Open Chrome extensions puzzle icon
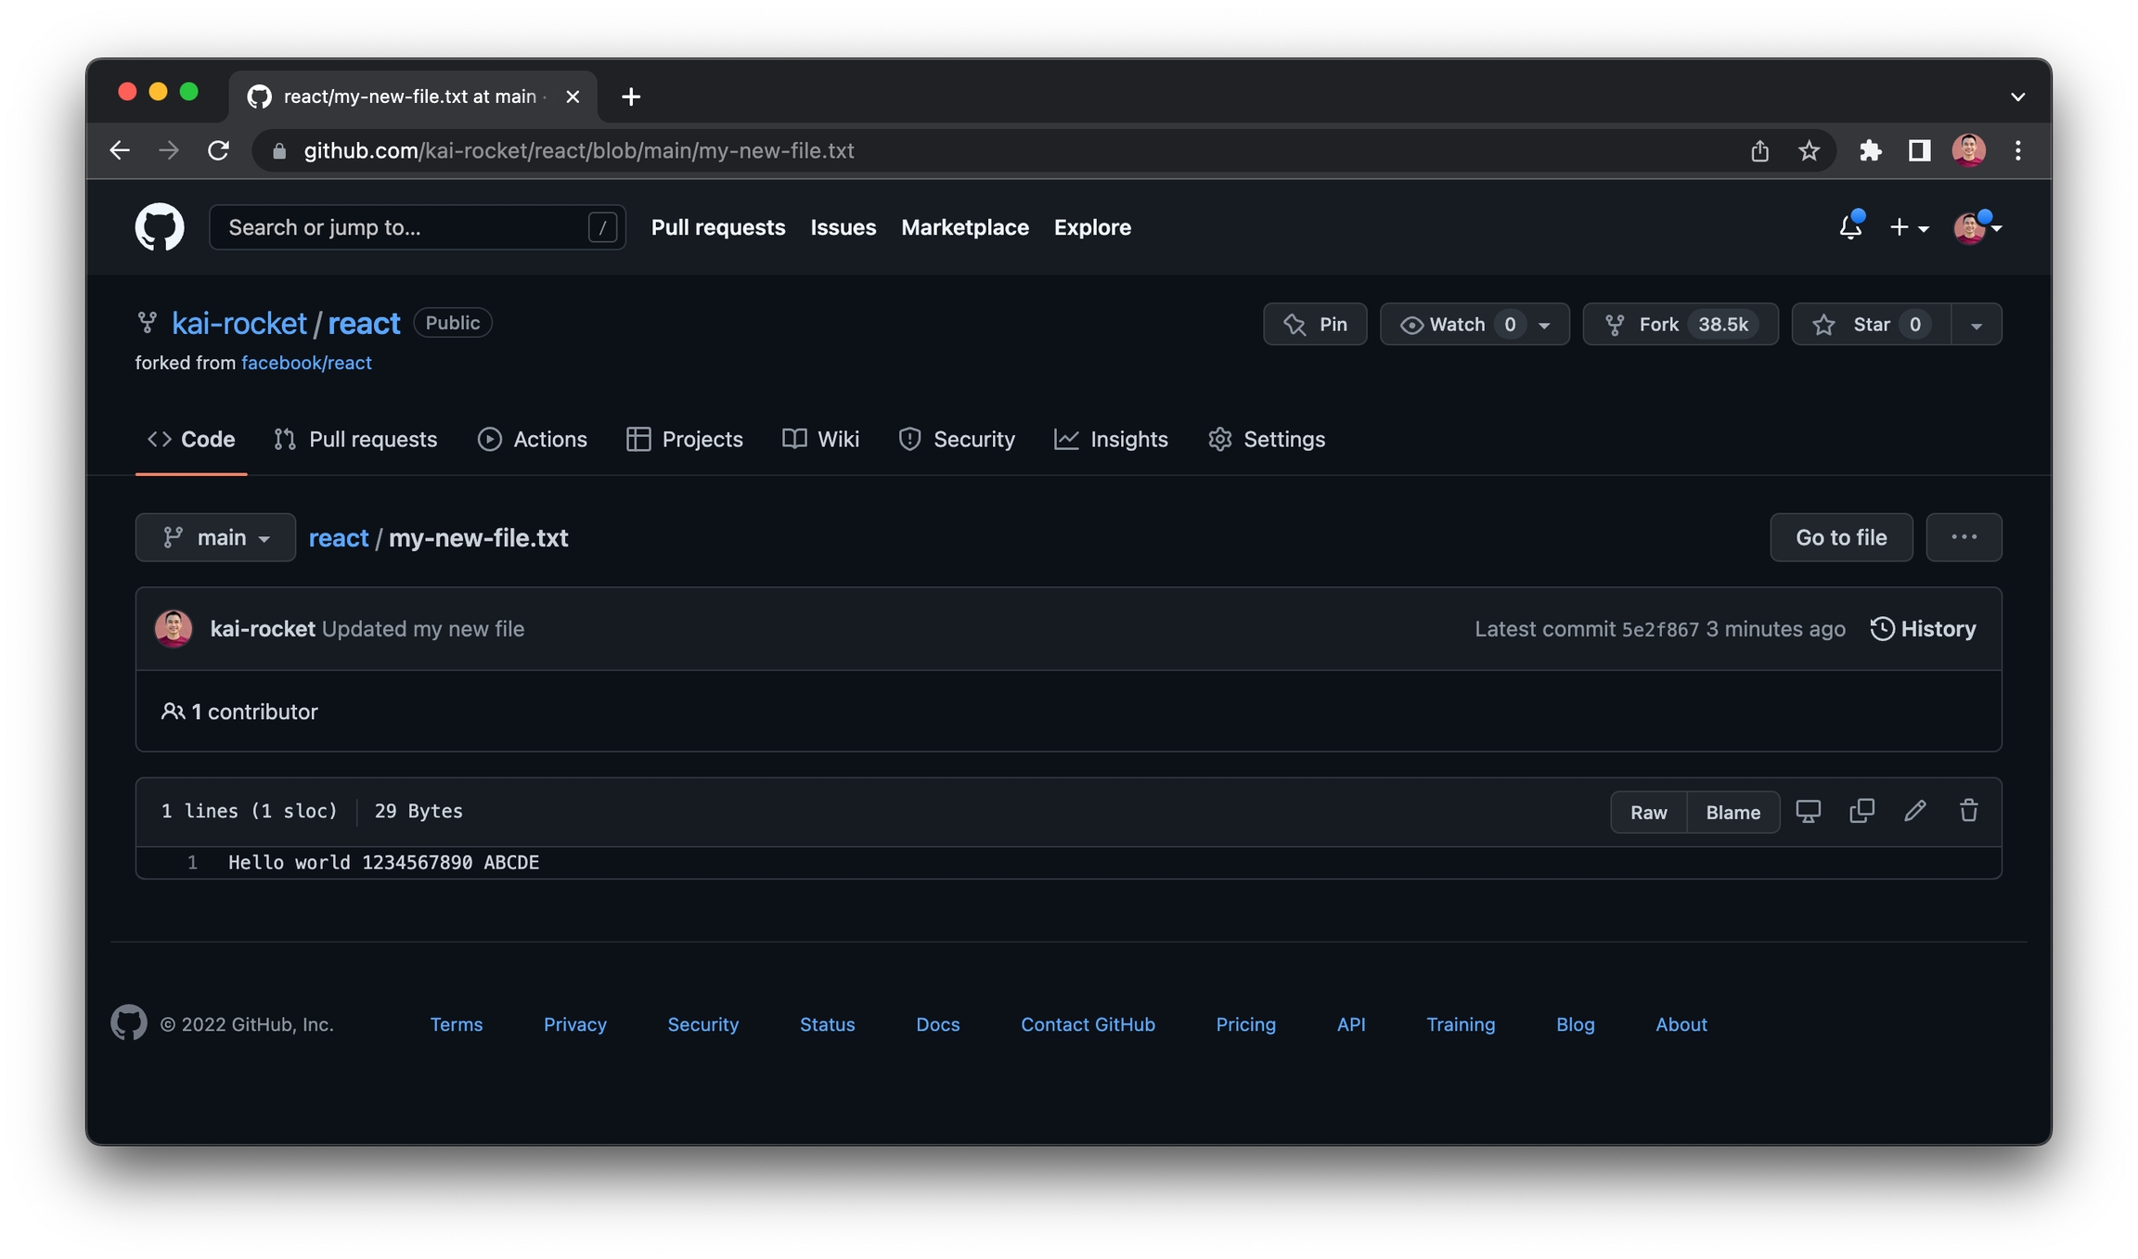Screen dimensions: 2138x1259 tap(1870, 150)
